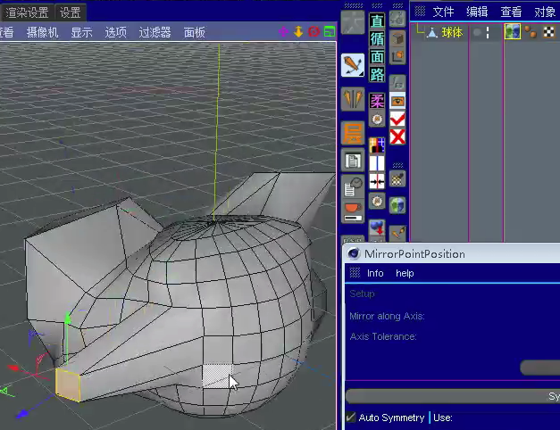This screenshot has width=560, height=430.
Task: Open the 文件 menu in object manager
Action: pos(443,12)
